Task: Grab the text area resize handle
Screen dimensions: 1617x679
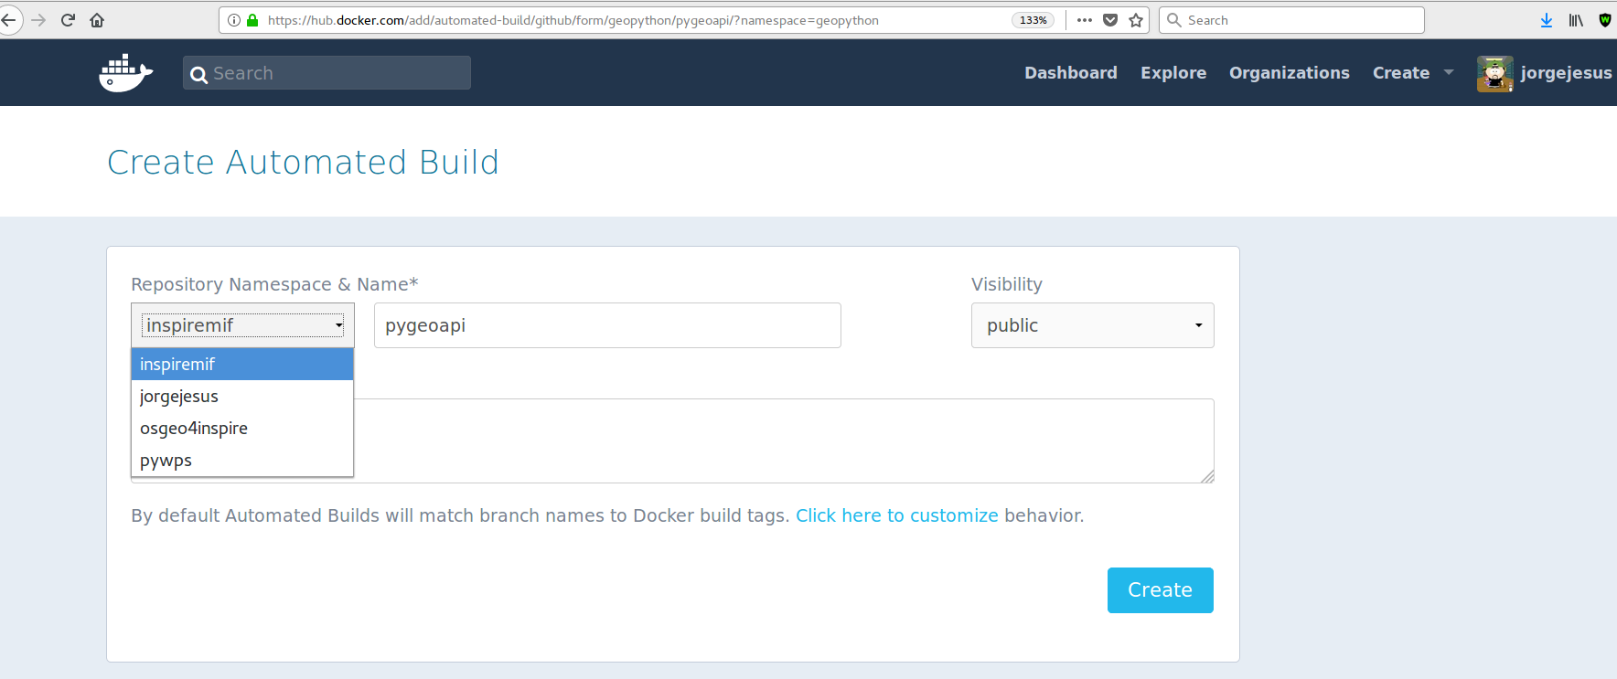Action: pos(1207,476)
